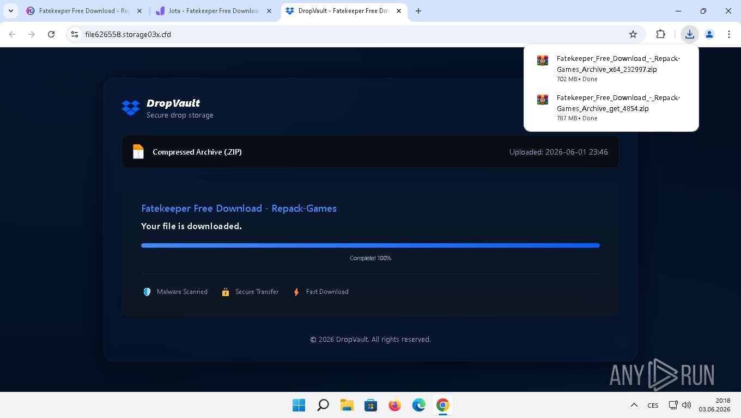Click the 'Secure drop storage' tagline
Viewport: 741px width, 418px height.
(180, 115)
